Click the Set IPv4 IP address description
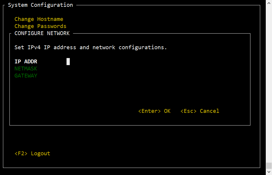The image size is (272, 175). click(x=91, y=47)
